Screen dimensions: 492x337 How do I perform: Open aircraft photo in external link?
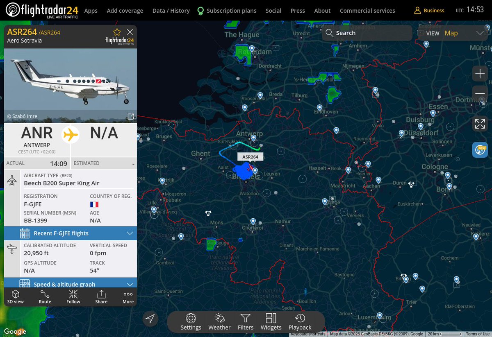[131, 117]
